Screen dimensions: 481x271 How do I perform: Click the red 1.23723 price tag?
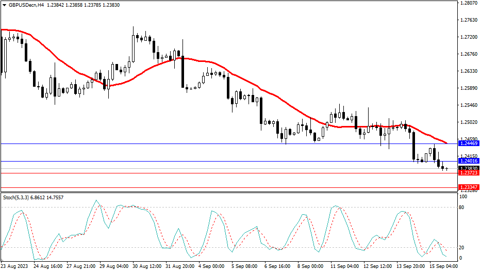tap(468, 173)
